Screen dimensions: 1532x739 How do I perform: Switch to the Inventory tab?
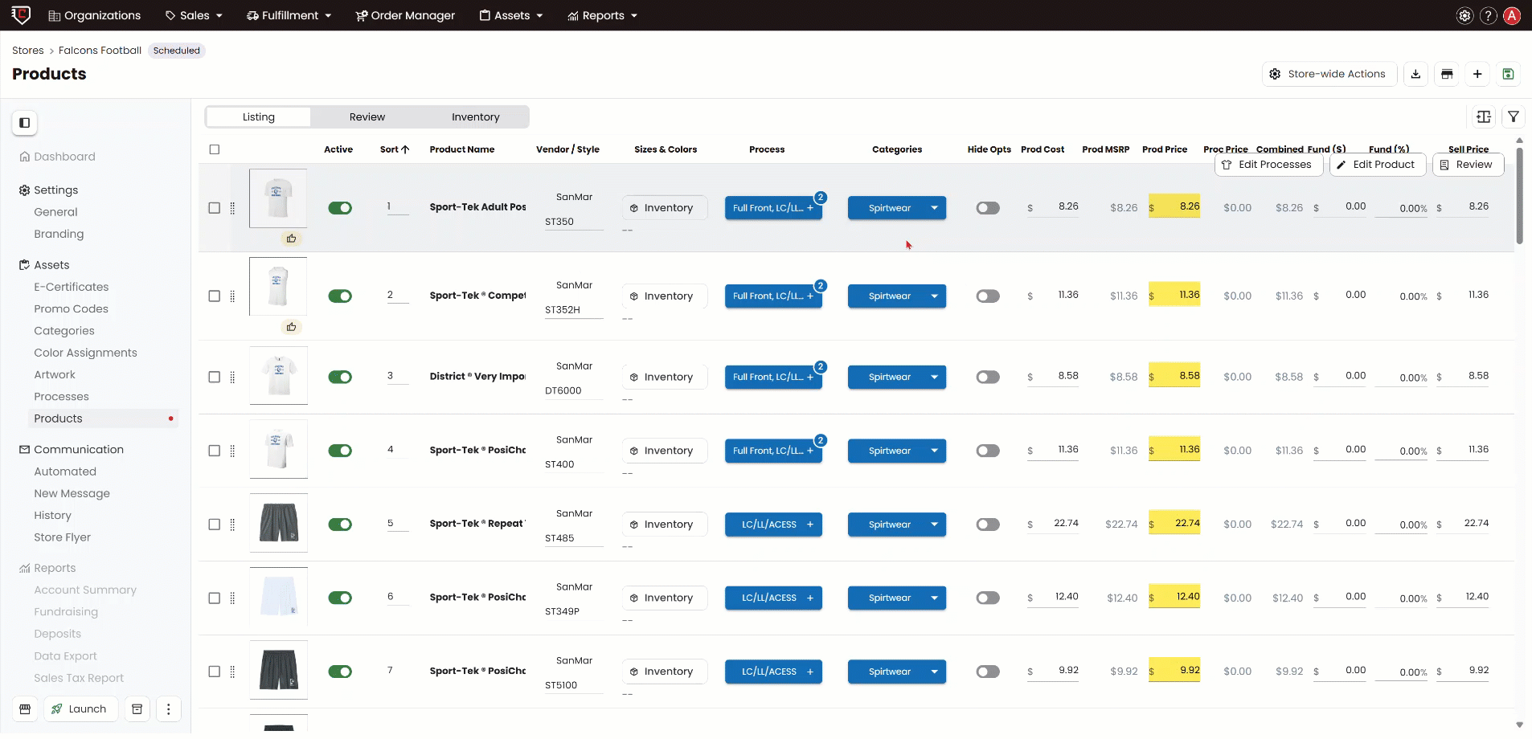[x=476, y=117]
